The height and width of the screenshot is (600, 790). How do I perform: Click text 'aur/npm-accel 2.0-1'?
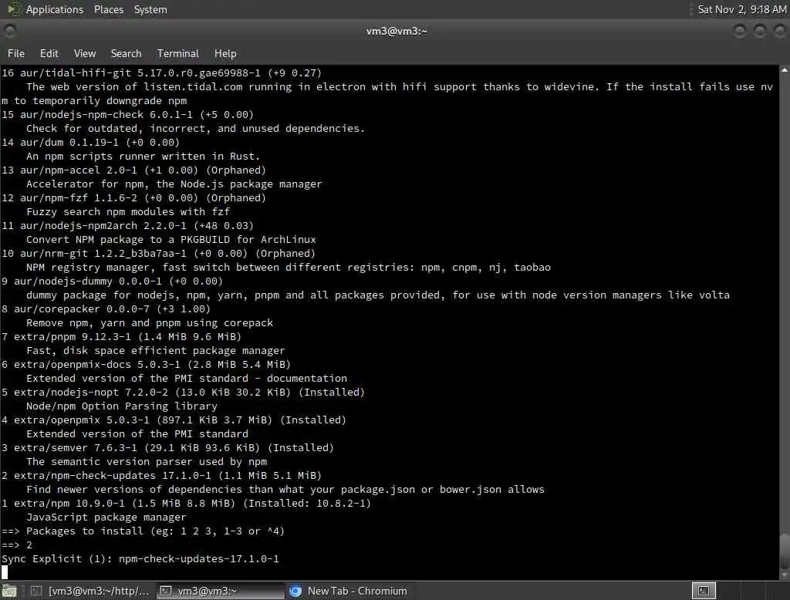pyautogui.click(x=78, y=170)
